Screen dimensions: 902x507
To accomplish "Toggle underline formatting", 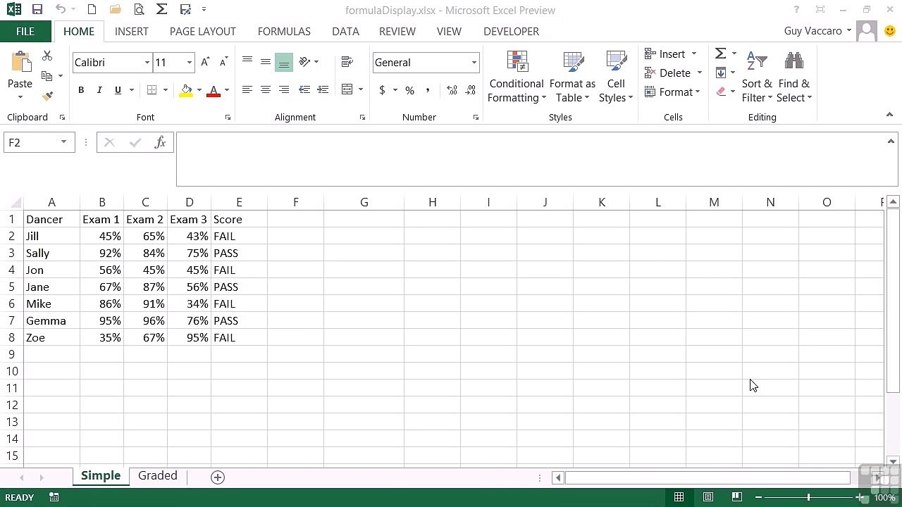I will (x=118, y=90).
